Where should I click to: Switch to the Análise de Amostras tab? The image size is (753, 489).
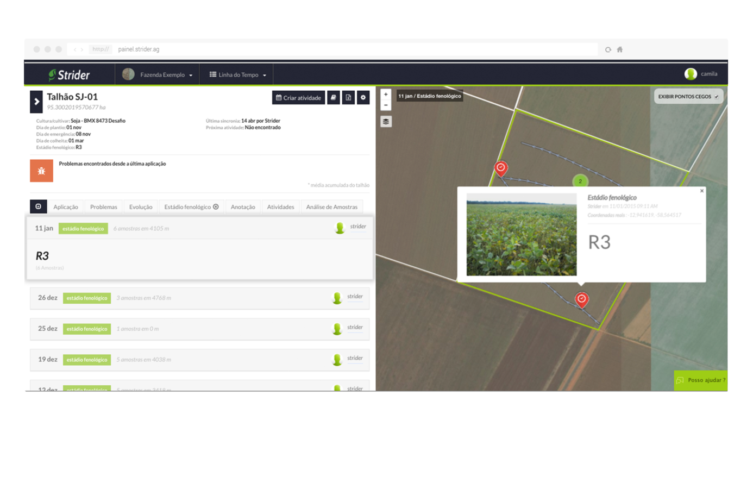(x=331, y=207)
